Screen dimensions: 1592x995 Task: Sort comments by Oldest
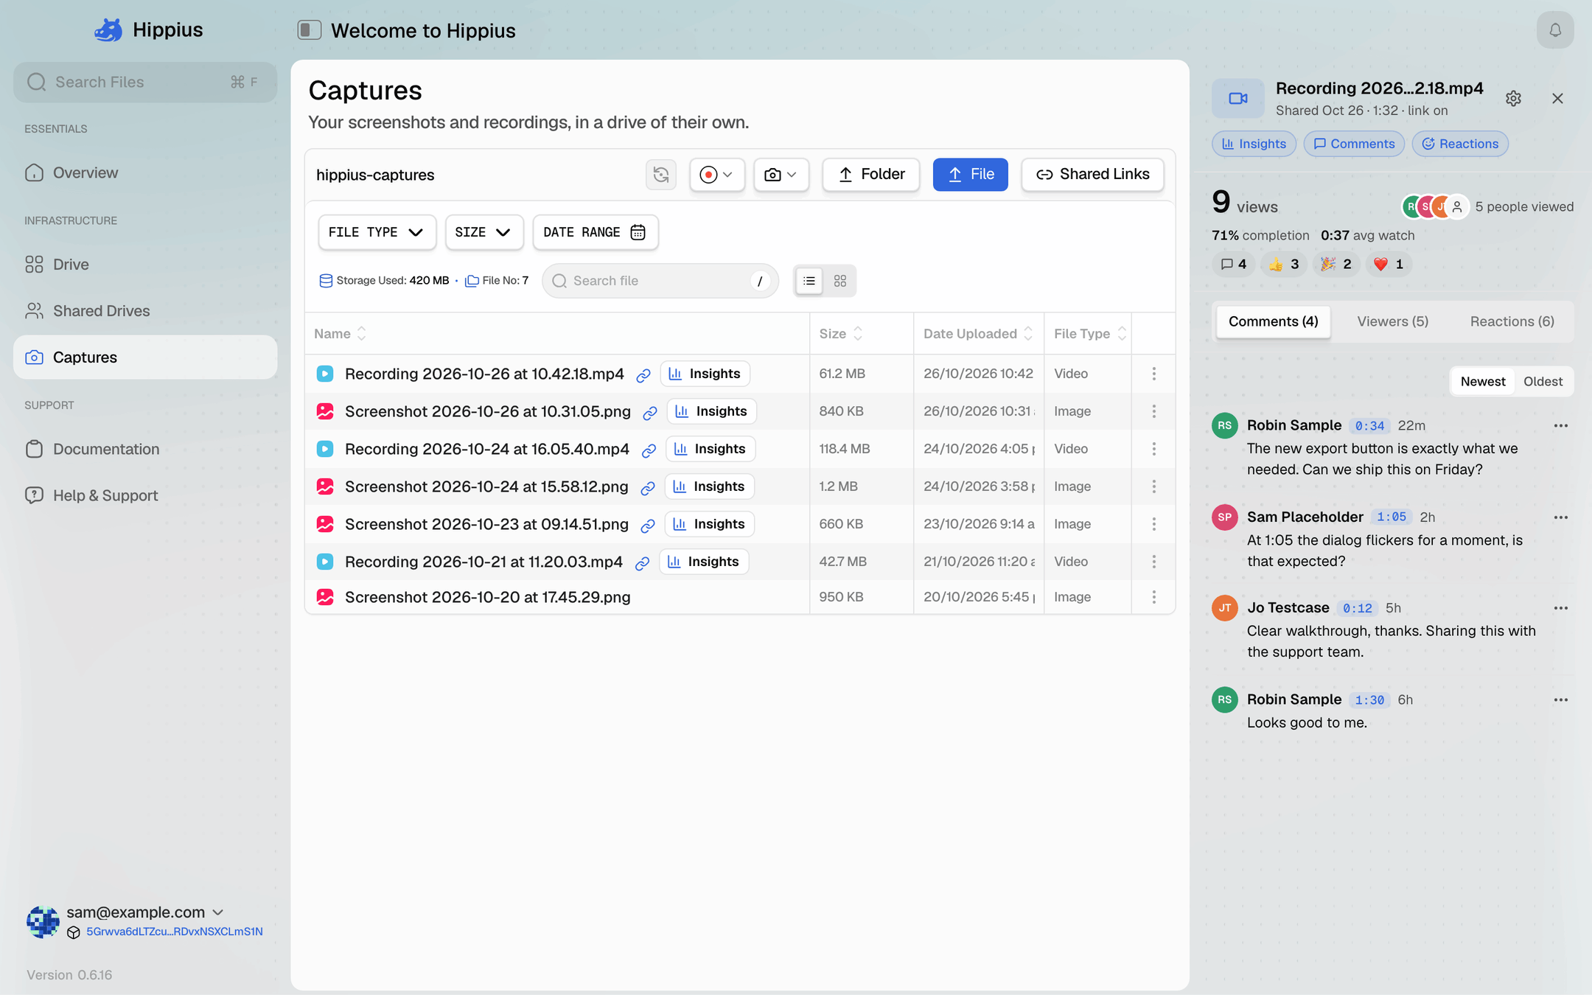(x=1543, y=382)
